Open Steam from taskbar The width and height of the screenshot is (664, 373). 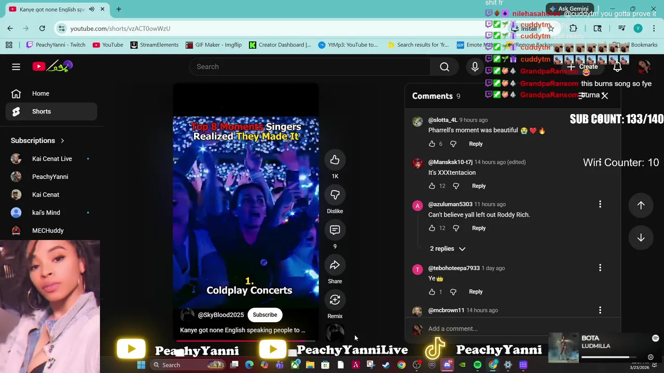(386, 365)
